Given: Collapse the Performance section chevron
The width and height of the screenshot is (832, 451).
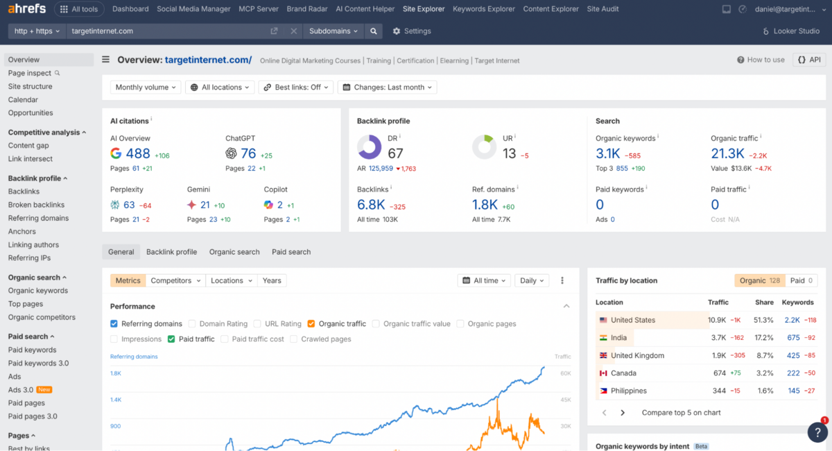Looking at the screenshot, I should coord(566,306).
